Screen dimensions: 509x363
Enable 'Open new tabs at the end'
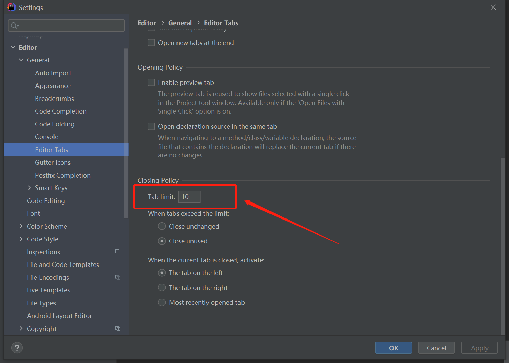tap(151, 43)
